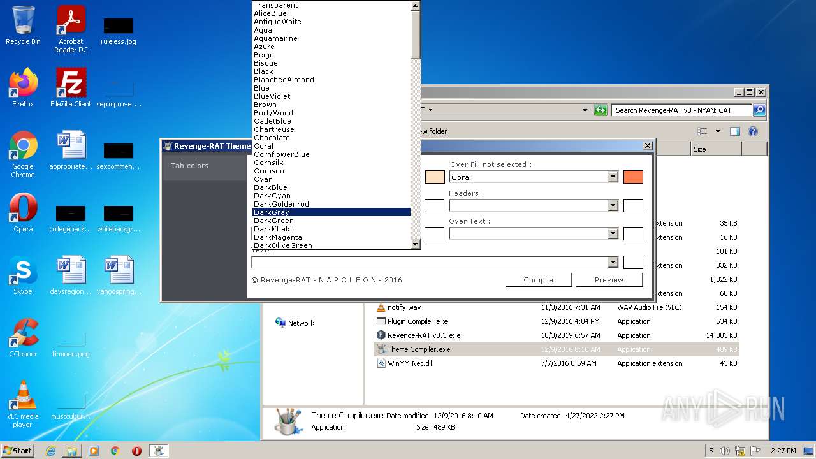Screen dimensions: 816x459
Task: Click color list scrollbar down arrow
Action: coord(416,244)
